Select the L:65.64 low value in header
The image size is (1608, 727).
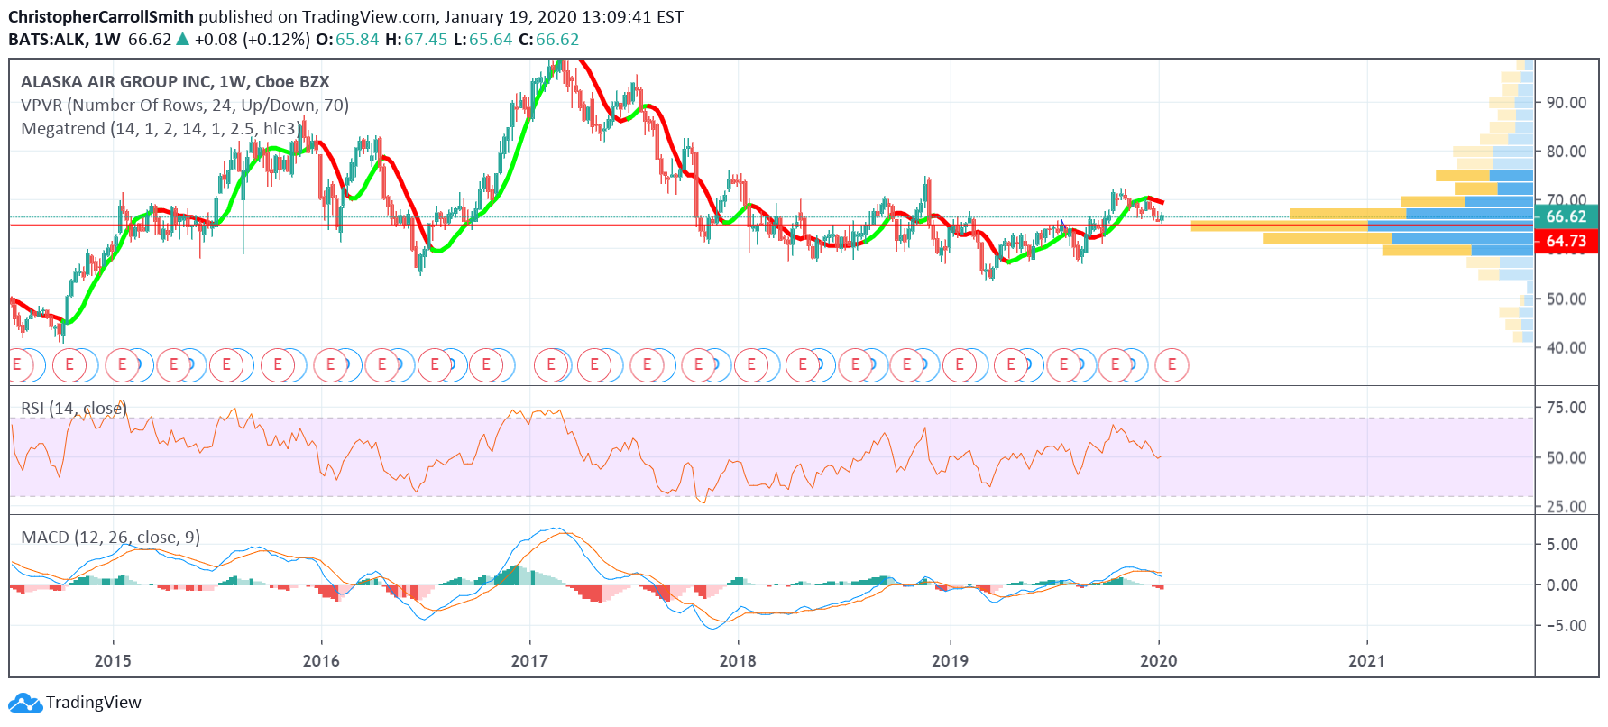point(482,40)
